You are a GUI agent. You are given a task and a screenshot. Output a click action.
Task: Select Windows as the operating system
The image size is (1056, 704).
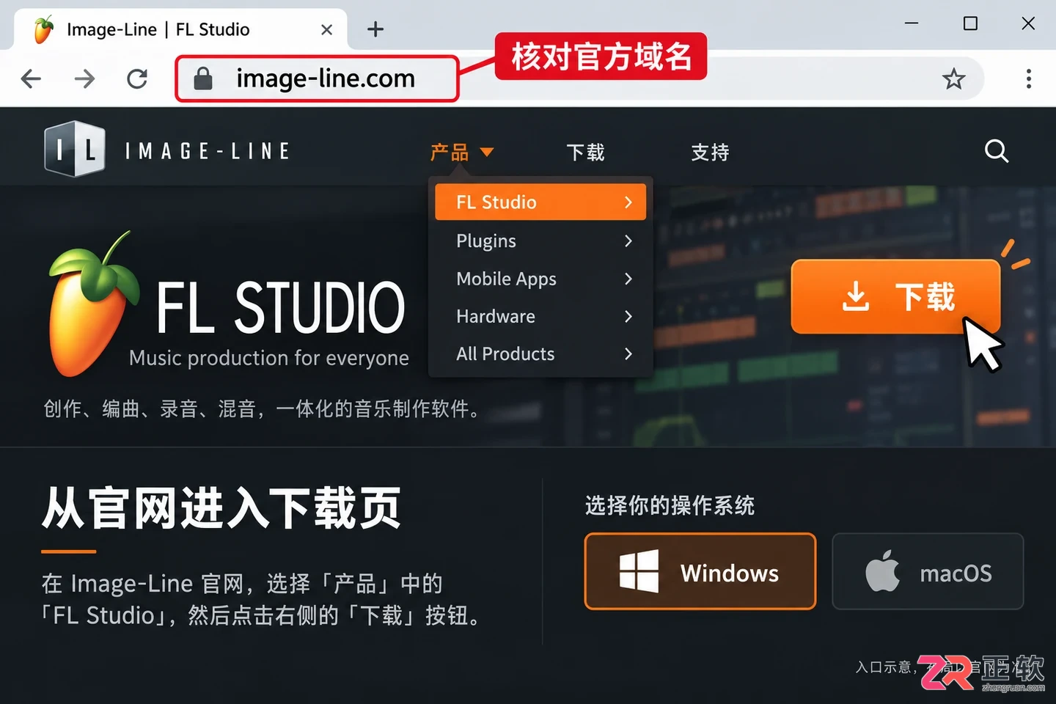pos(700,571)
